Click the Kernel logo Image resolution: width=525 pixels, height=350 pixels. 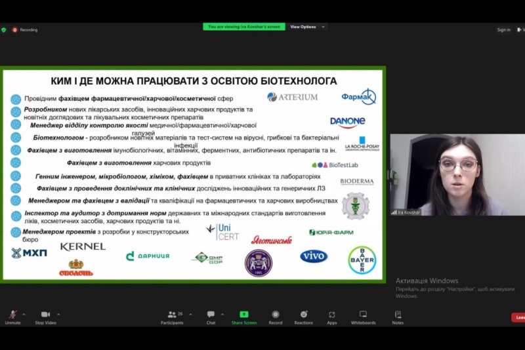(x=83, y=246)
